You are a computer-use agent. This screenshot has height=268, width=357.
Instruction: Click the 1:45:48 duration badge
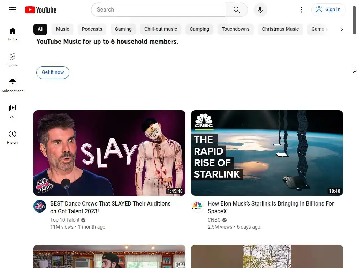click(175, 191)
